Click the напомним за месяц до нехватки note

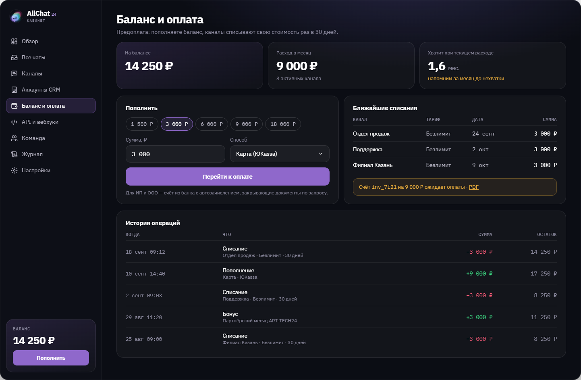click(x=466, y=79)
